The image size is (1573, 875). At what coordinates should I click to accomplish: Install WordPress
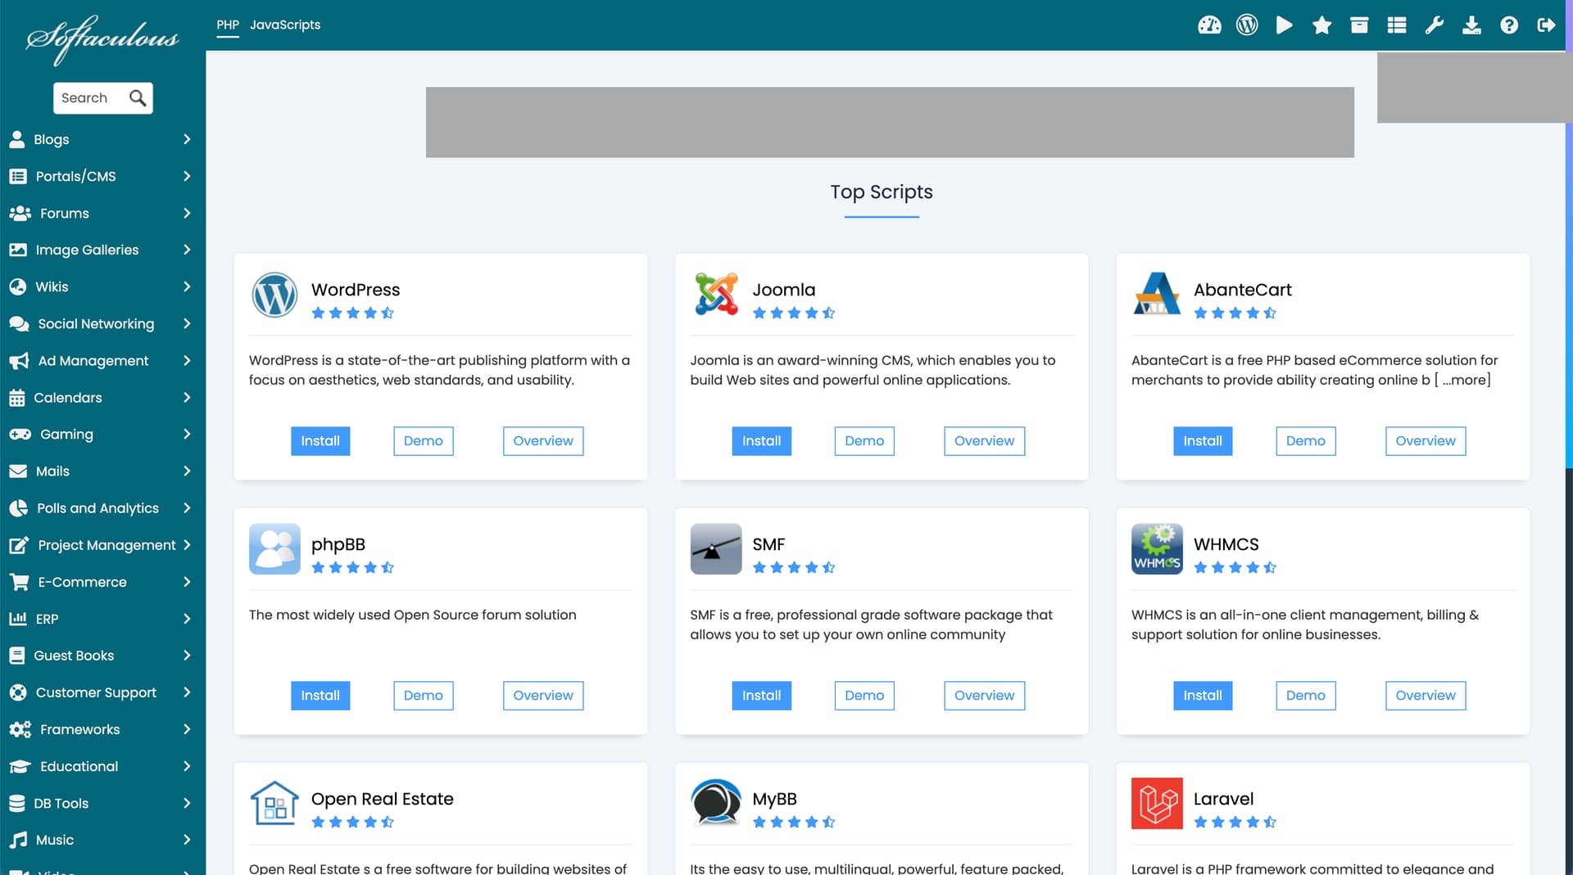tap(320, 441)
